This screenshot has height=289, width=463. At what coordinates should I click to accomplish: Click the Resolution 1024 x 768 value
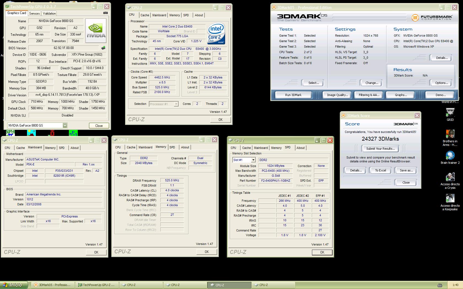[x=370, y=36]
